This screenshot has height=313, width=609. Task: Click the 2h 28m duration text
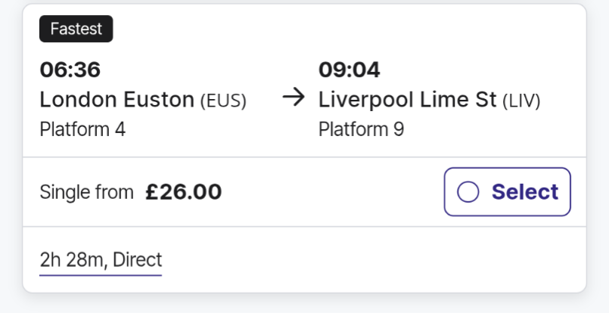pos(73,261)
